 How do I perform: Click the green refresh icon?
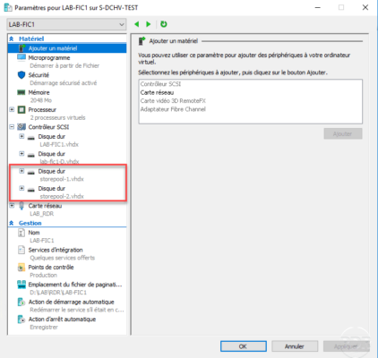coord(164,24)
